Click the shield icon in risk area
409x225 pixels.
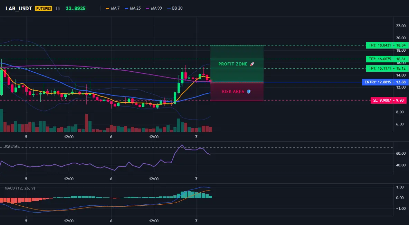click(249, 92)
